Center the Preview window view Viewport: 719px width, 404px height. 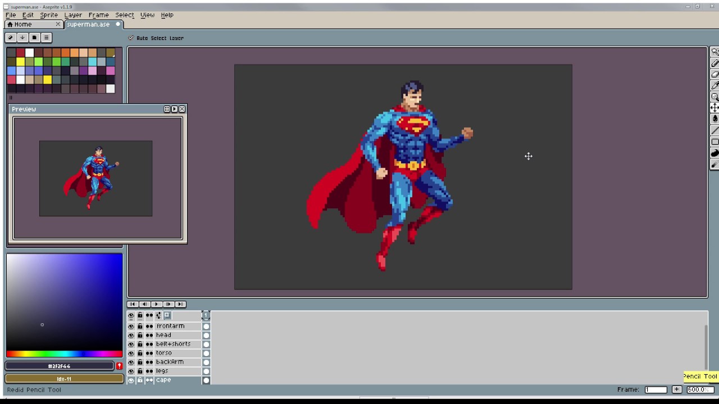[x=167, y=109]
